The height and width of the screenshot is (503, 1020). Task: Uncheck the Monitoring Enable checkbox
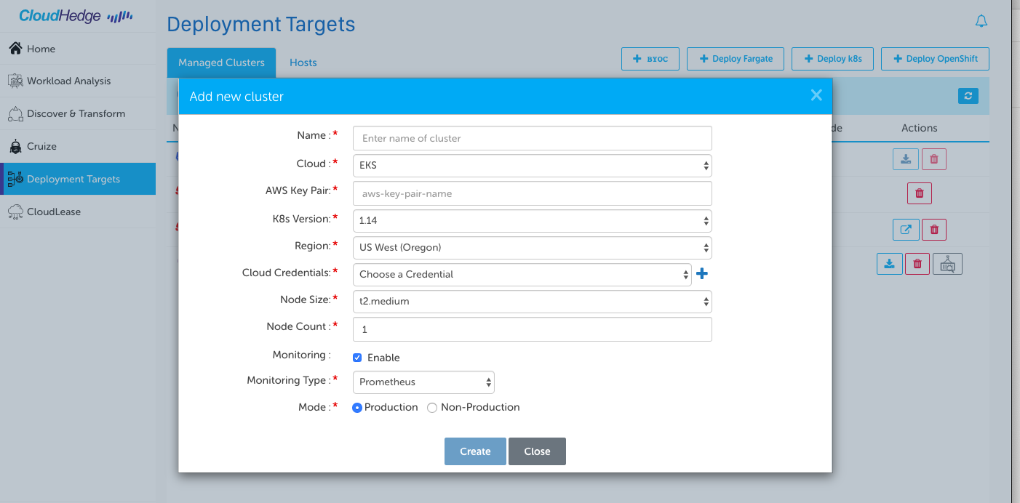pyautogui.click(x=357, y=358)
